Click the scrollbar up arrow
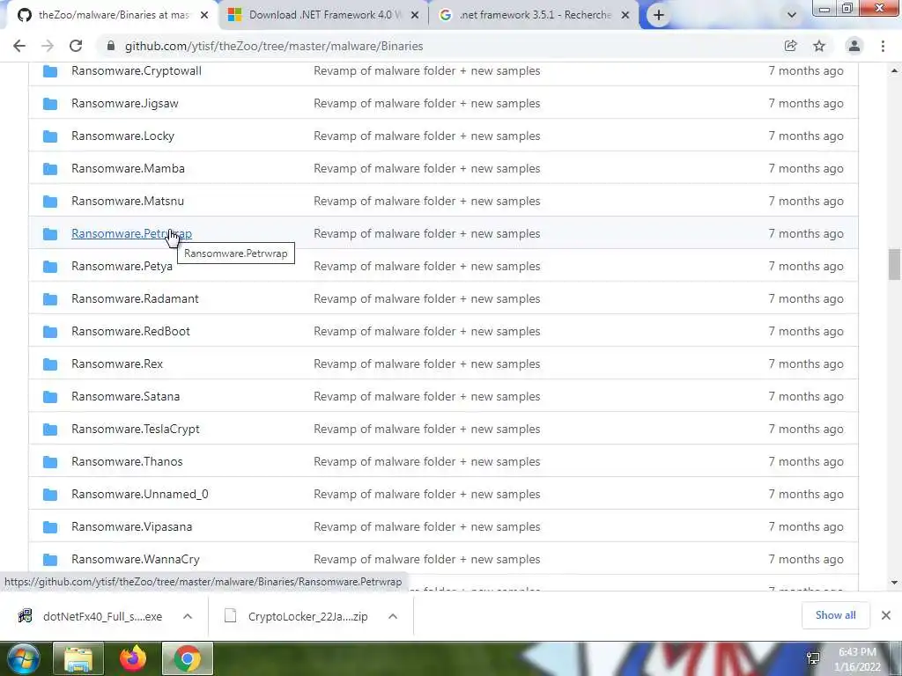 coord(894,70)
